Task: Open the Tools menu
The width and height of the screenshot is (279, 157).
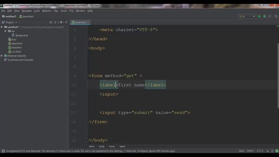Action: 64,11
